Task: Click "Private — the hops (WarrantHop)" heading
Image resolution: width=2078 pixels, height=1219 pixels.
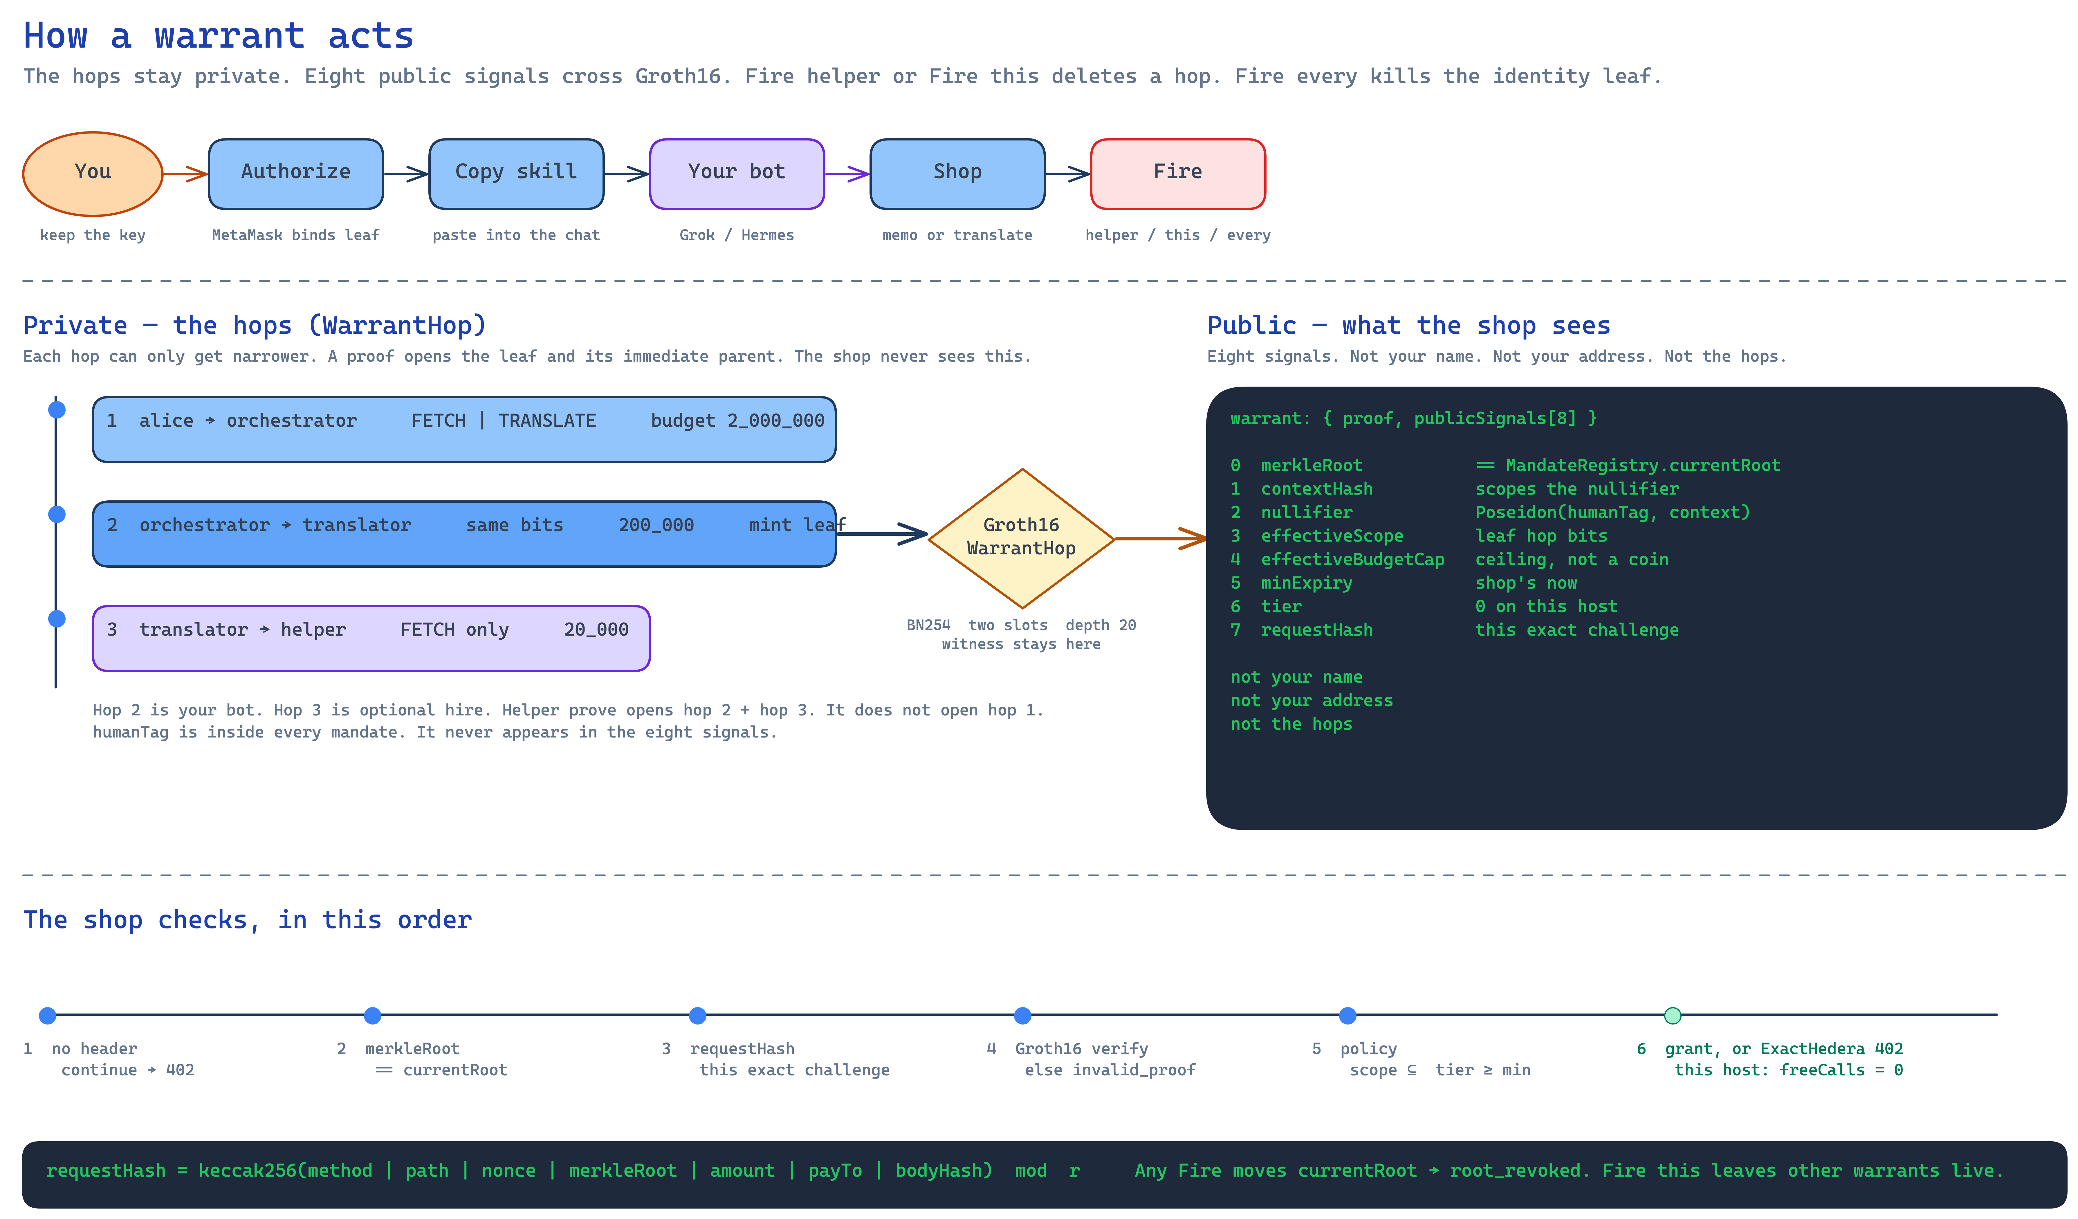Action: click(255, 326)
